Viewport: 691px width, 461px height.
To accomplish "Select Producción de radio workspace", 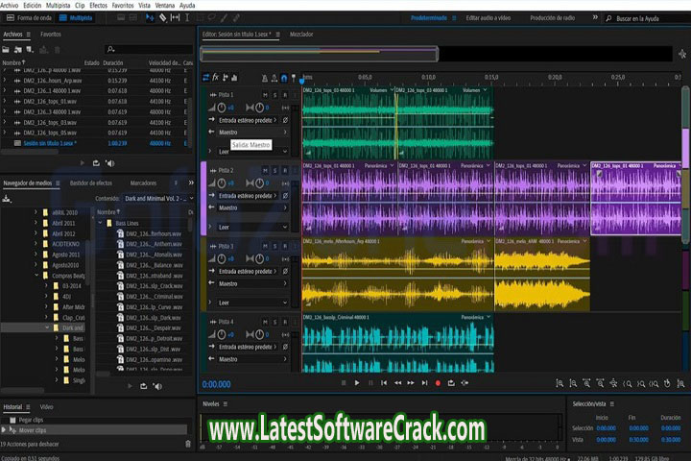I will pyautogui.click(x=552, y=18).
